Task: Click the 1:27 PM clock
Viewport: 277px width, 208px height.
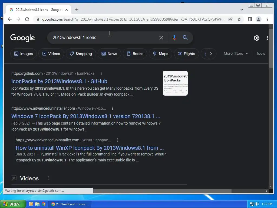Action: pos(267,204)
